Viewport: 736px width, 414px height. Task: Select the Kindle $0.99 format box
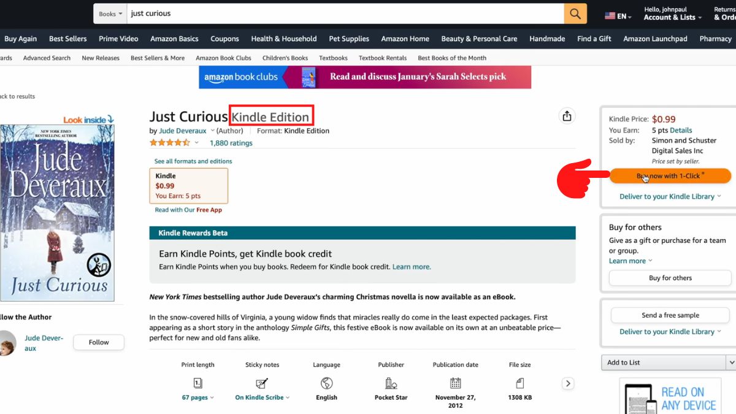point(189,186)
